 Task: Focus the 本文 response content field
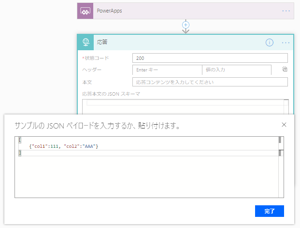tap(210, 82)
